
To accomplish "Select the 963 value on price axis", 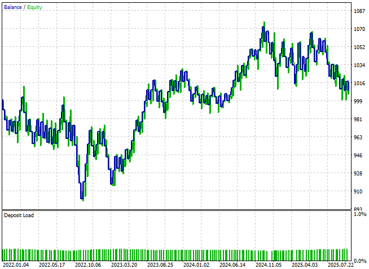I will point(358,138).
